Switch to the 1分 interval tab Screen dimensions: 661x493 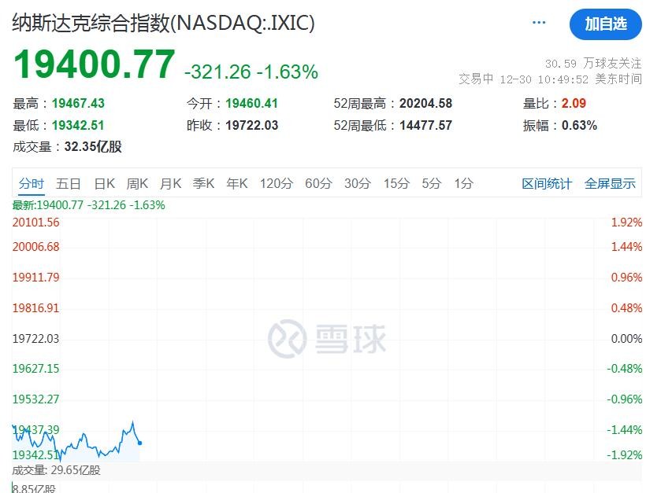[463, 183]
